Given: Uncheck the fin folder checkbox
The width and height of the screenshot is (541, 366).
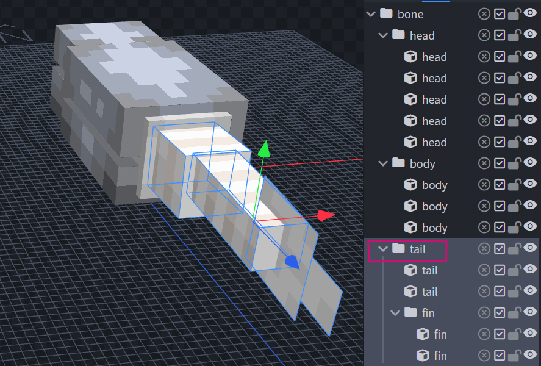Looking at the screenshot, I should click(x=500, y=313).
